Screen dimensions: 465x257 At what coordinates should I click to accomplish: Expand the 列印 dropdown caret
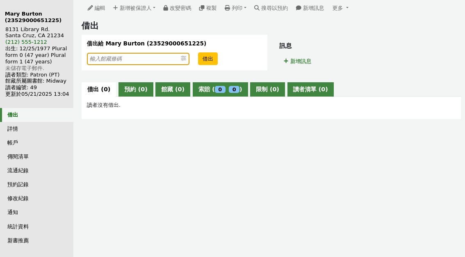tap(245, 8)
